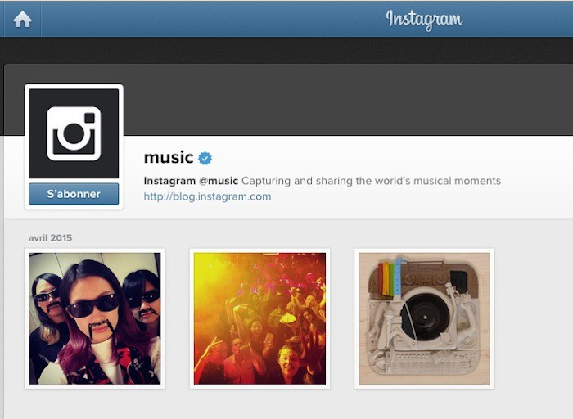Open the music profile picture
Viewport: 573px width, 419px height.
74,133
